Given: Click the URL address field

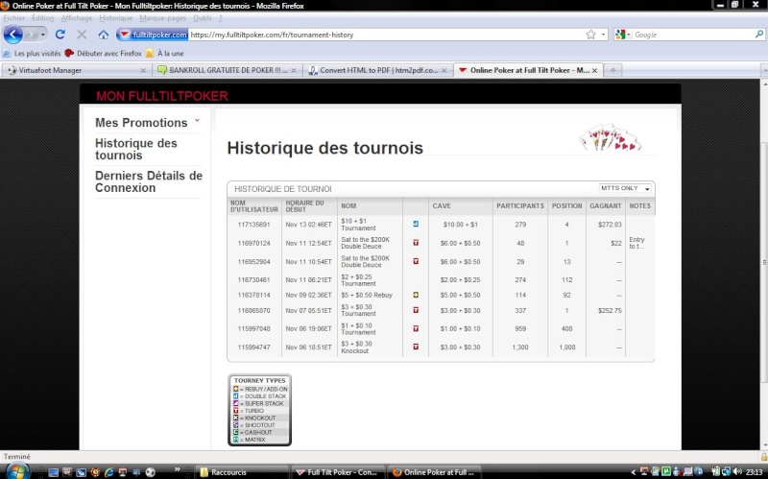Looking at the screenshot, I should pos(386,35).
